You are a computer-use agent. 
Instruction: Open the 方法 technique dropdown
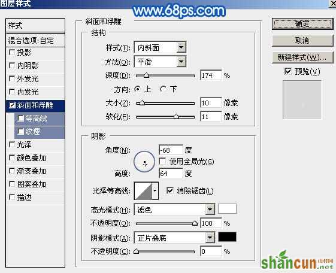point(160,62)
